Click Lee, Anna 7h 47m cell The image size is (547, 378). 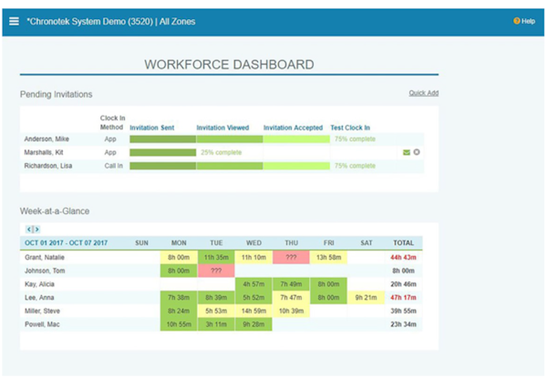click(291, 298)
